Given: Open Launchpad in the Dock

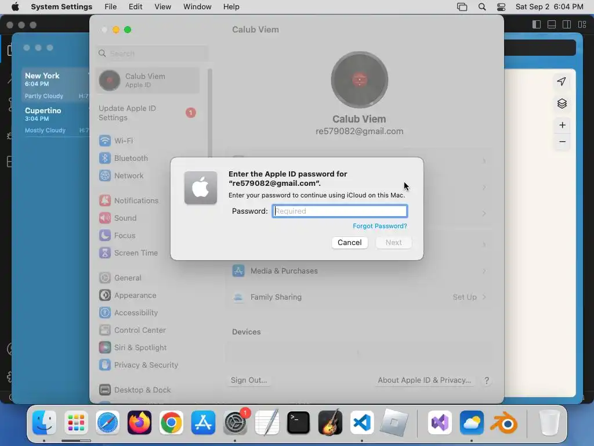Looking at the screenshot, I should pos(76,423).
